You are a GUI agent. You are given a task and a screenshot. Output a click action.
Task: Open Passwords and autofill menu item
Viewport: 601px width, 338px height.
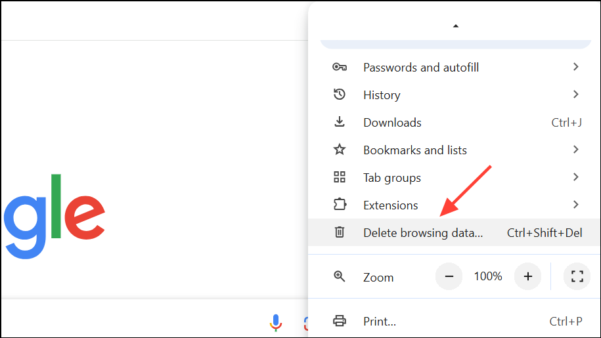455,68
